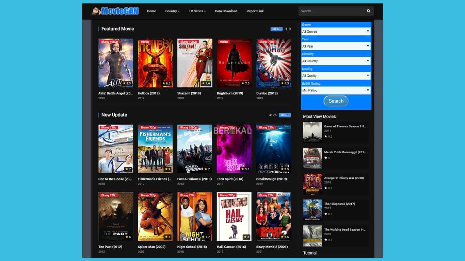This screenshot has height=261, width=465.
Task: Open the Hail, Caesar! poster
Action: (x=234, y=216)
